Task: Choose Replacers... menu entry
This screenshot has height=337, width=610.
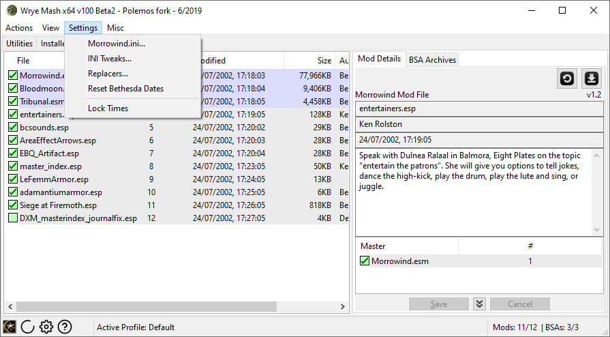Action: point(133,74)
